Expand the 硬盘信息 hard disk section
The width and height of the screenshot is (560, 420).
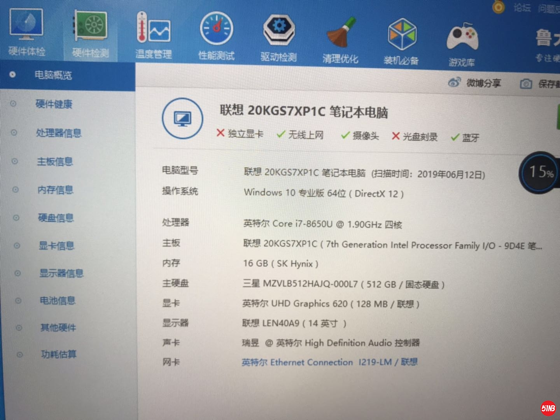coord(56,218)
